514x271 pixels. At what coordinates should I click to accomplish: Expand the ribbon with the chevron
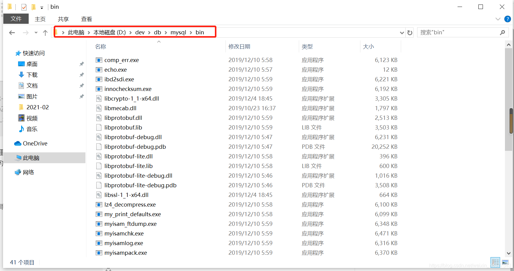tap(498, 19)
